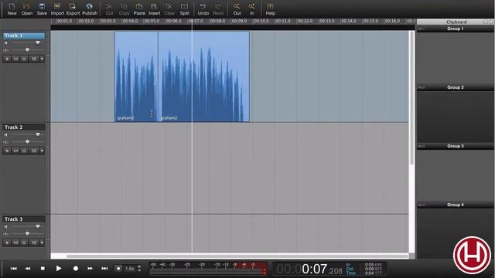Screen dimensions: 495x278
Task: Mute Track 3 with the M button
Action: [15, 242]
